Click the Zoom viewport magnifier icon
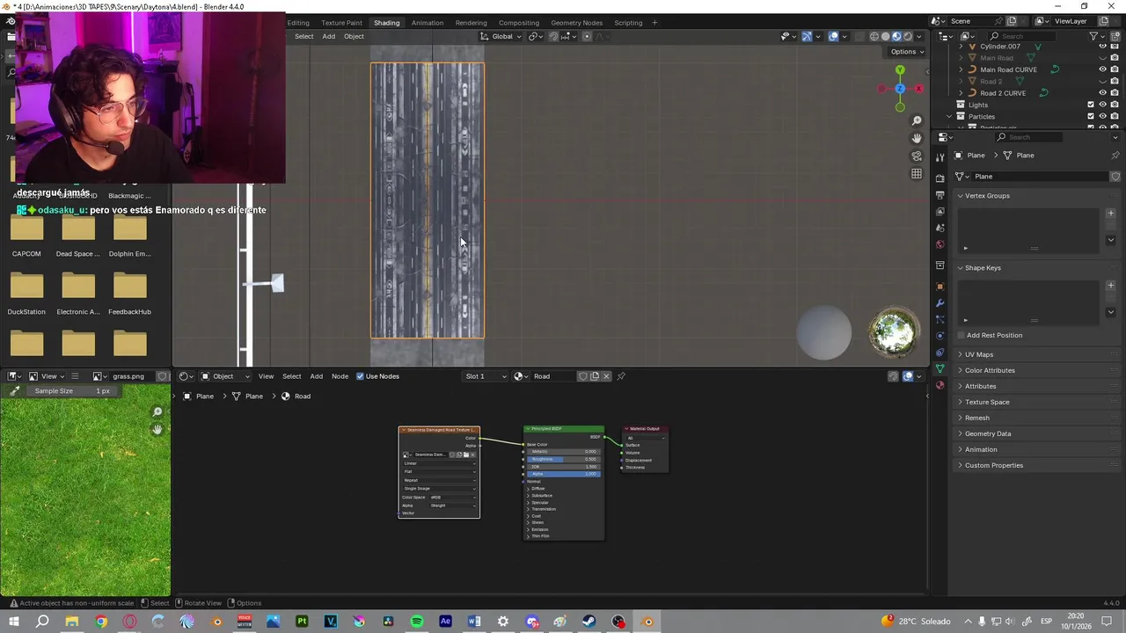The height and width of the screenshot is (633, 1126). pos(917,120)
